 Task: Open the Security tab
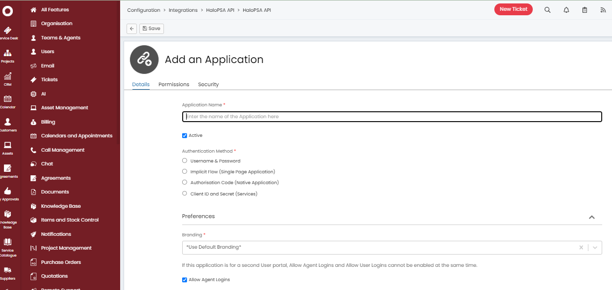click(x=208, y=84)
